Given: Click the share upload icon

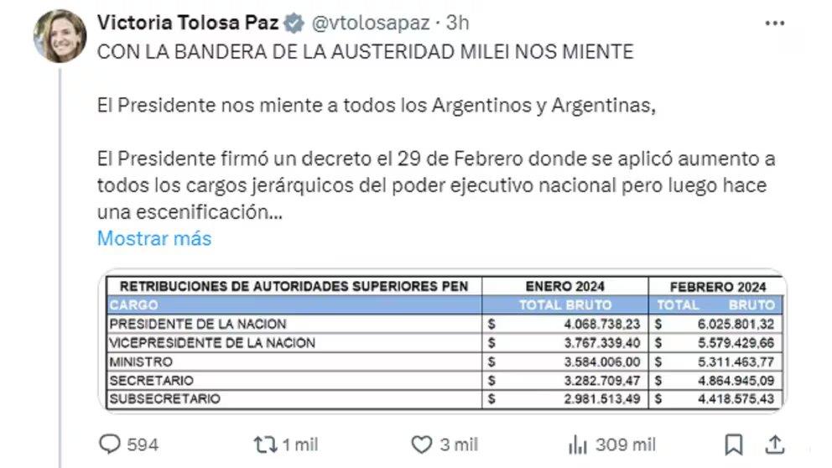Looking at the screenshot, I should pyautogui.click(x=775, y=445).
